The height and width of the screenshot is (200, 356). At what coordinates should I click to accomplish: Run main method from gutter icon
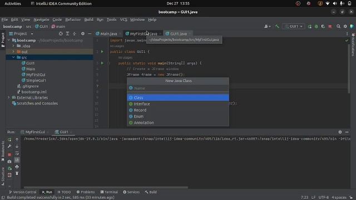(102, 63)
